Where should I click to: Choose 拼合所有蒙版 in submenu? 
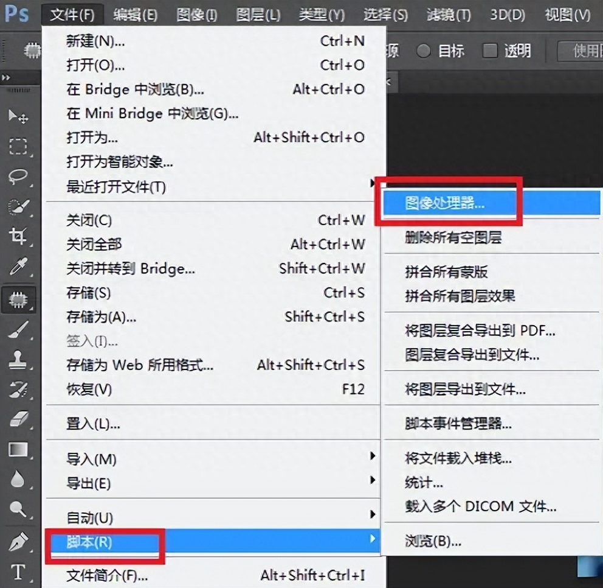coord(492,272)
